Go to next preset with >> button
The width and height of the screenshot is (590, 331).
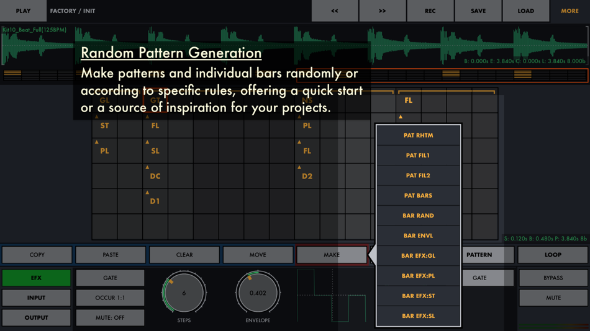[383, 11]
